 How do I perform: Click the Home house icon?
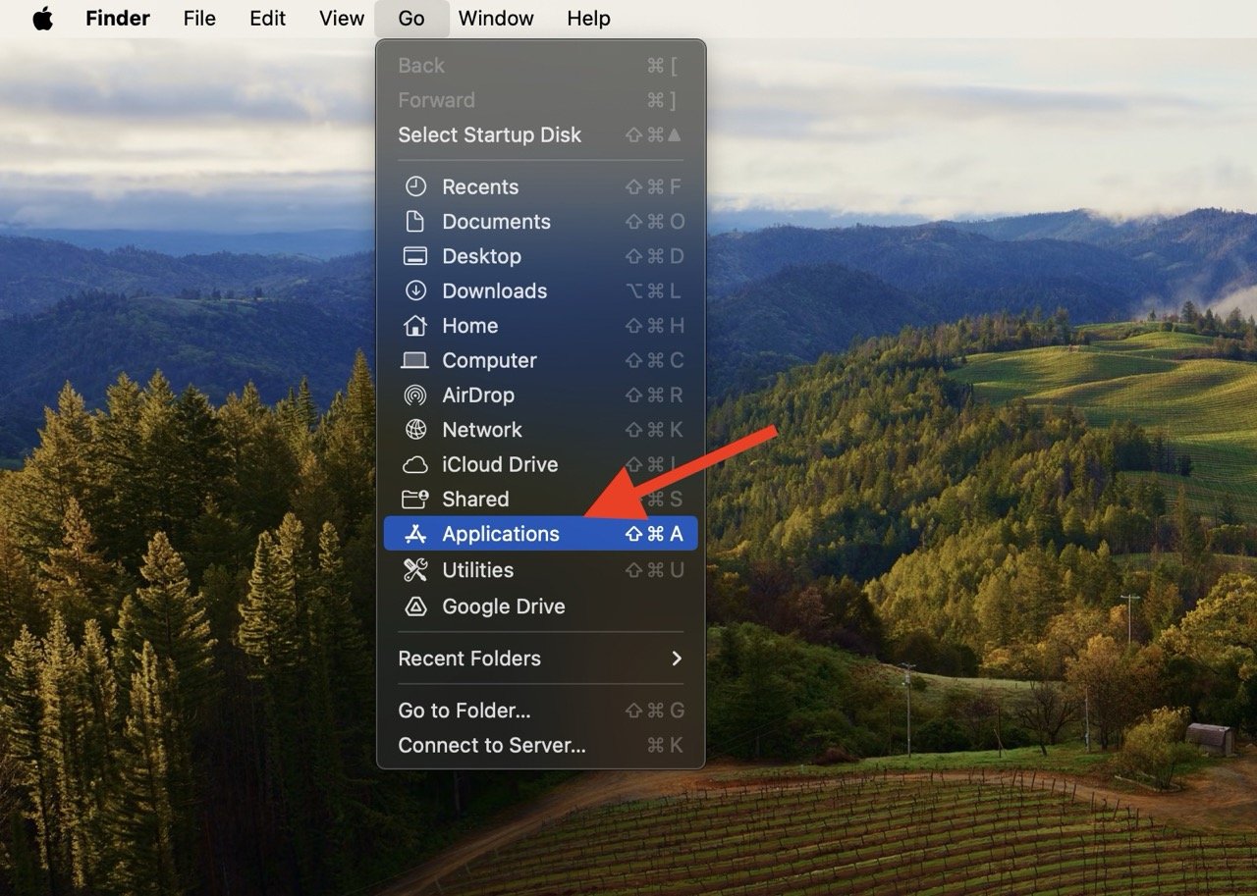pos(415,325)
